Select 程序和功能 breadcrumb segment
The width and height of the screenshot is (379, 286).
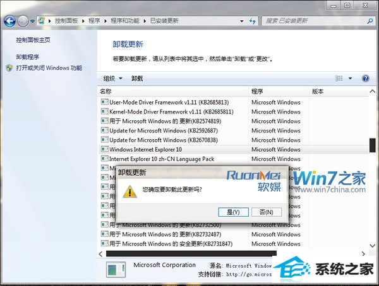pyautogui.click(x=125, y=21)
